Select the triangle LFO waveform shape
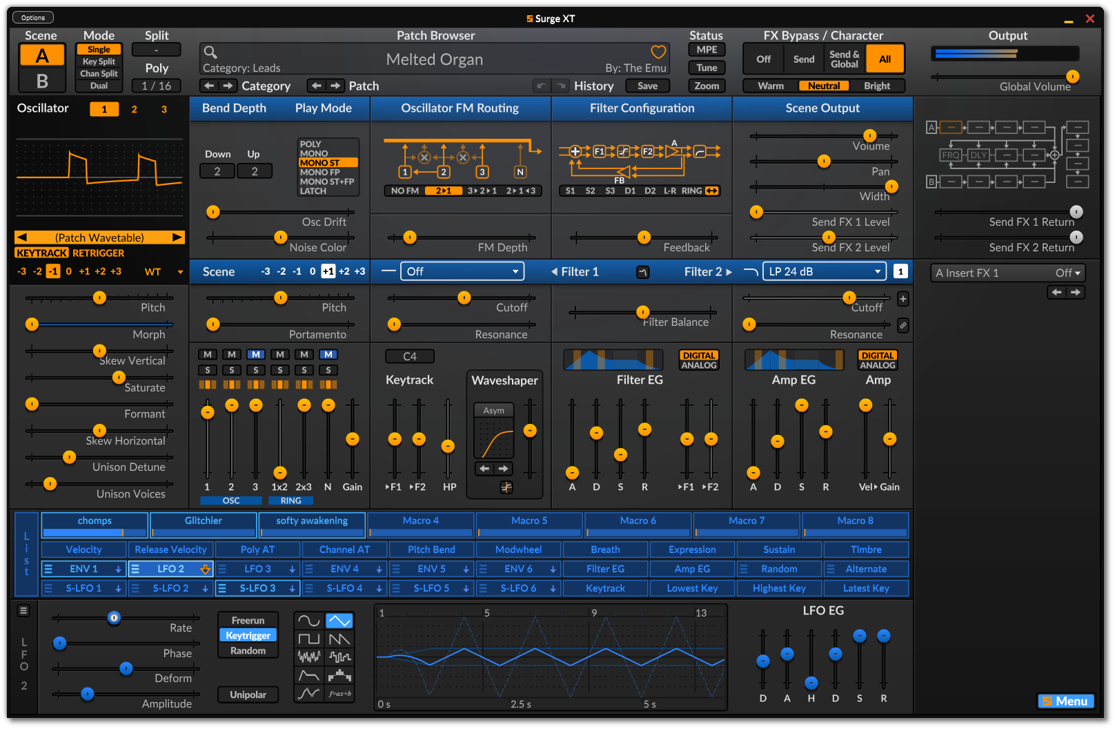 coord(339,621)
